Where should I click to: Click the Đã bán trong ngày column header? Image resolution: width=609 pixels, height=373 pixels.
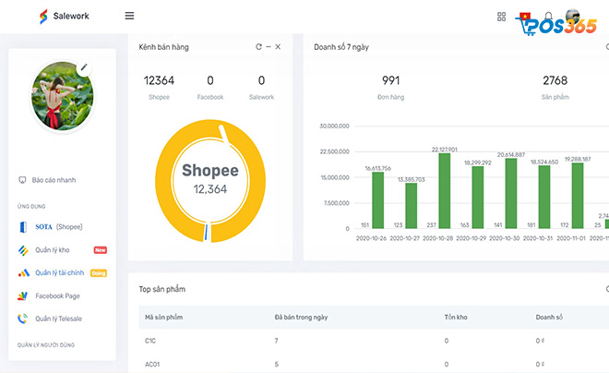(x=301, y=318)
